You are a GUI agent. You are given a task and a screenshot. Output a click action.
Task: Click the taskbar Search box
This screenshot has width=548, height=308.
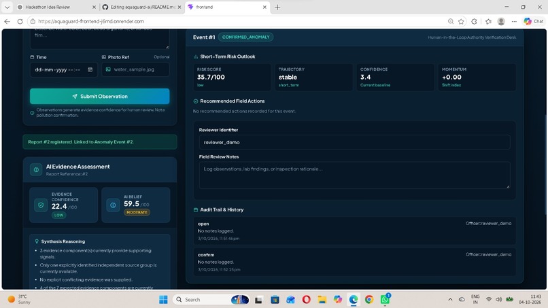(x=211, y=300)
